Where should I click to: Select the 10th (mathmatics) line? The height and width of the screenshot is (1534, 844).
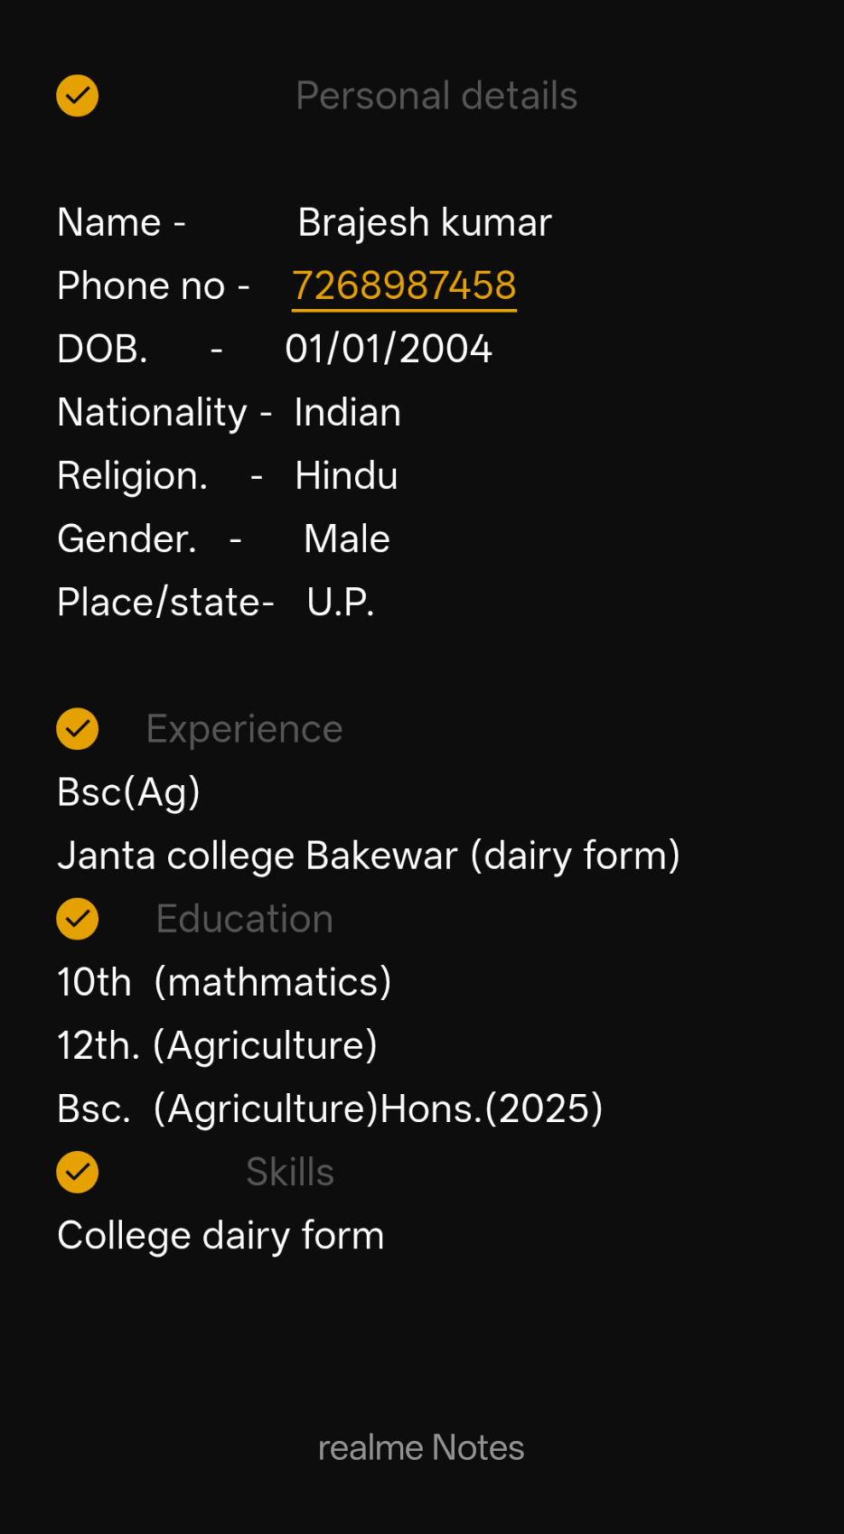click(224, 982)
